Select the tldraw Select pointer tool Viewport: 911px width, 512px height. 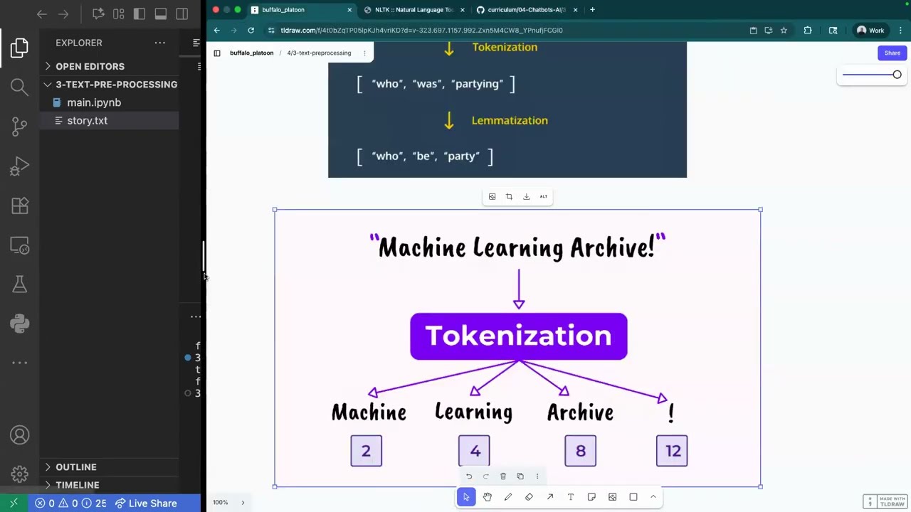coord(466,497)
